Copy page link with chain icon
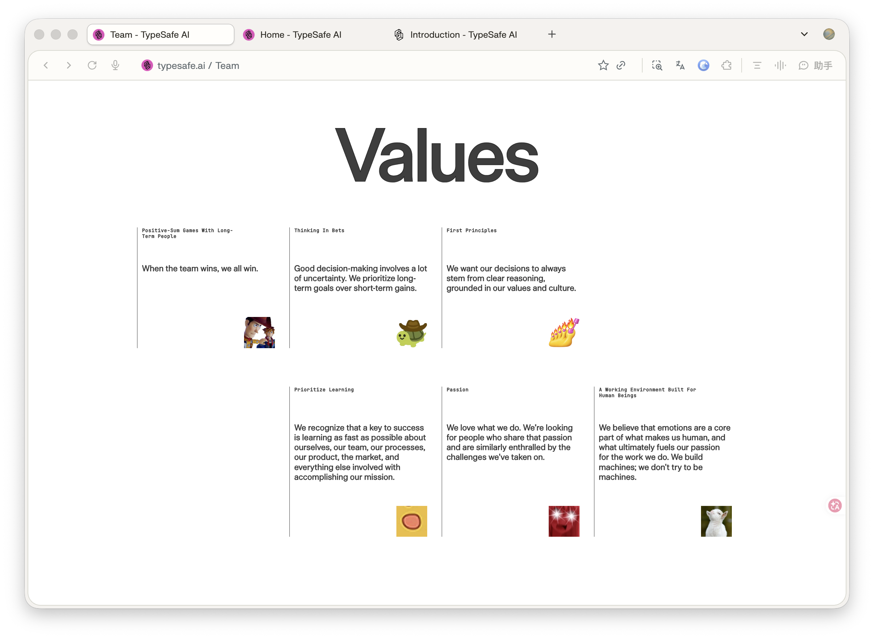This screenshot has height=639, width=874. coord(621,65)
